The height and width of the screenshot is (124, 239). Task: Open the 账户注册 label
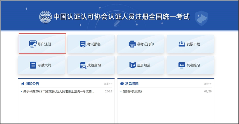(44, 44)
